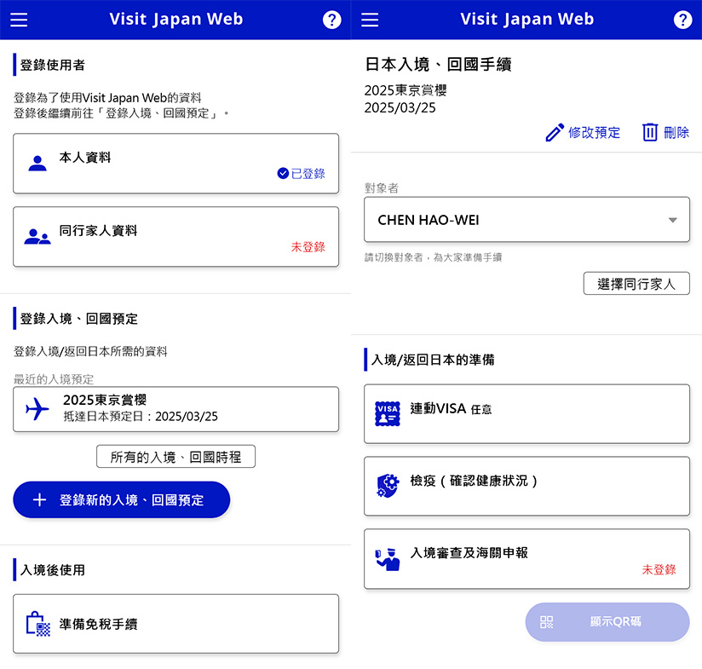The image size is (702, 669).
Task: Tap the pencil edit icon for 修改預定
Action: click(555, 133)
